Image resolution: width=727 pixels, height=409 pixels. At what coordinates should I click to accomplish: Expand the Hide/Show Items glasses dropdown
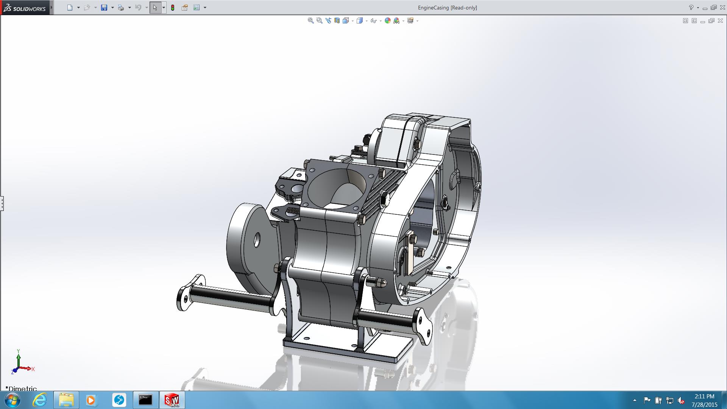(x=380, y=21)
